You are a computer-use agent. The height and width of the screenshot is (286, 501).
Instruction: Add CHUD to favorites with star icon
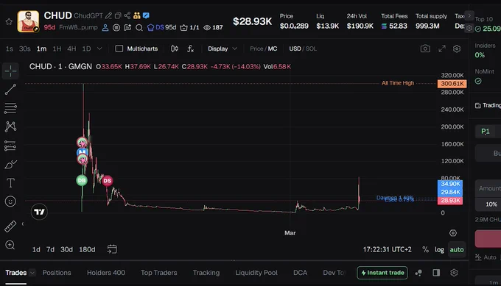pyautogui.click(x=9, y=21)
